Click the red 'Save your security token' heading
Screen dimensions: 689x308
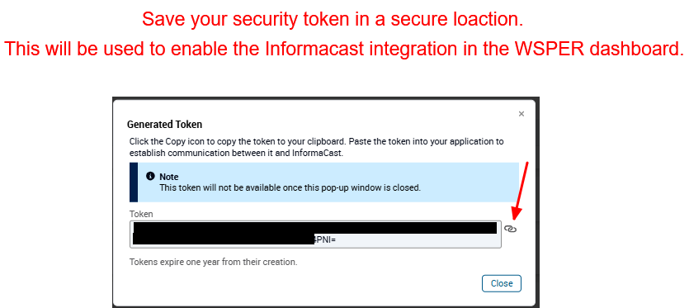(333, 19)
